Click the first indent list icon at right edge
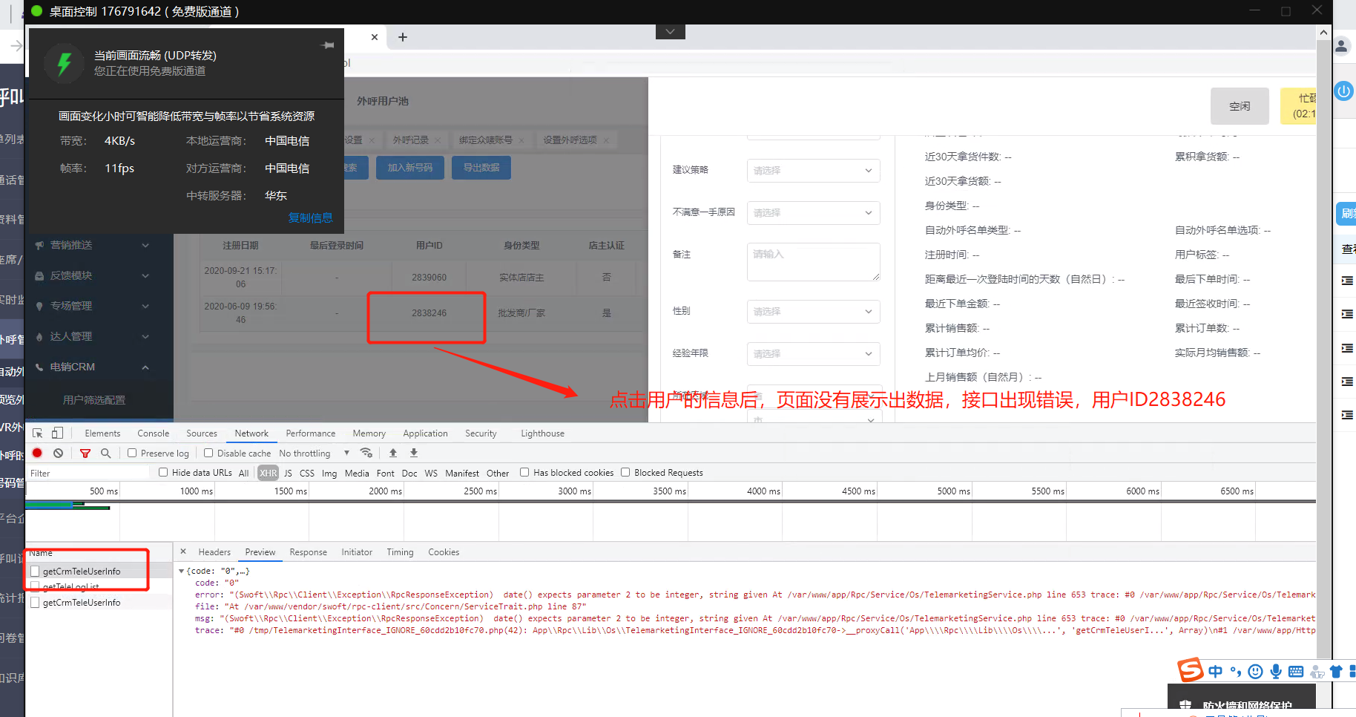Image resolution: width=1356 pixels, height=717 pixels. 1347,281
